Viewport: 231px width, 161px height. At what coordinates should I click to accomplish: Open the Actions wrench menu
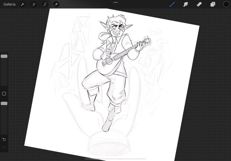click(x=22, y=4)
